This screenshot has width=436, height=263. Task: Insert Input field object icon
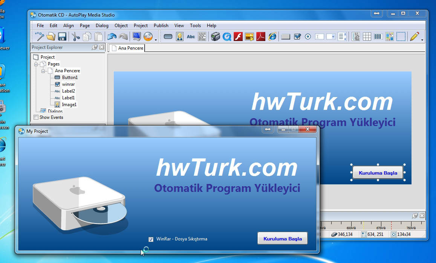[319, 36]
